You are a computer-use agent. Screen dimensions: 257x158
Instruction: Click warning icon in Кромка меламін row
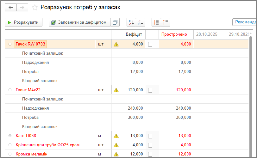(x=116, y=154)
